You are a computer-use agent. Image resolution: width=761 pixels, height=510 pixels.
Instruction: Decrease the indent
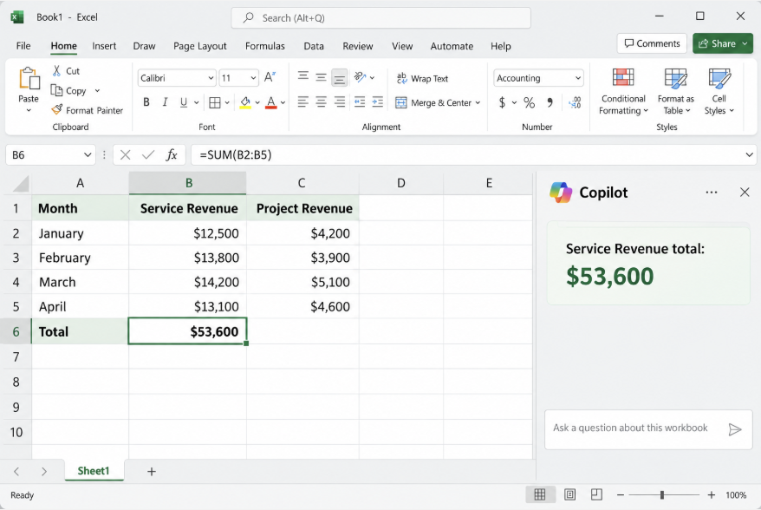360,102
